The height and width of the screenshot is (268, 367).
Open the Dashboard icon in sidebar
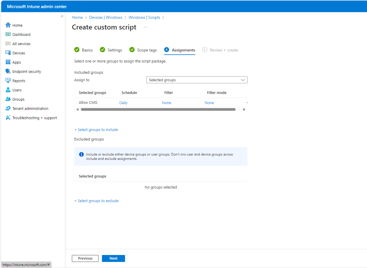point(8,34)
